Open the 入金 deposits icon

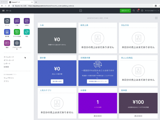(x=17, y=21)
